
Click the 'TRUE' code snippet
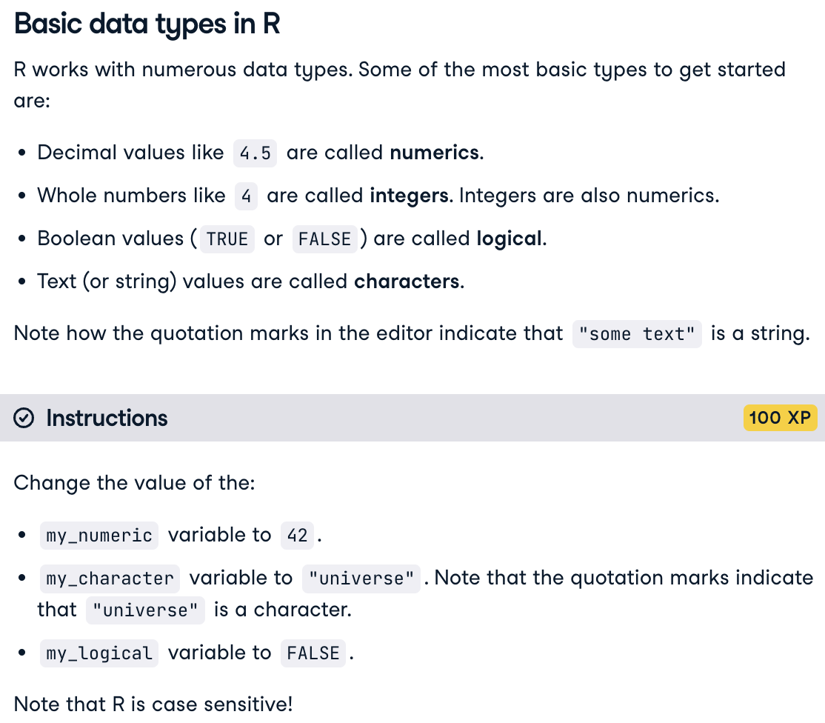227,239
